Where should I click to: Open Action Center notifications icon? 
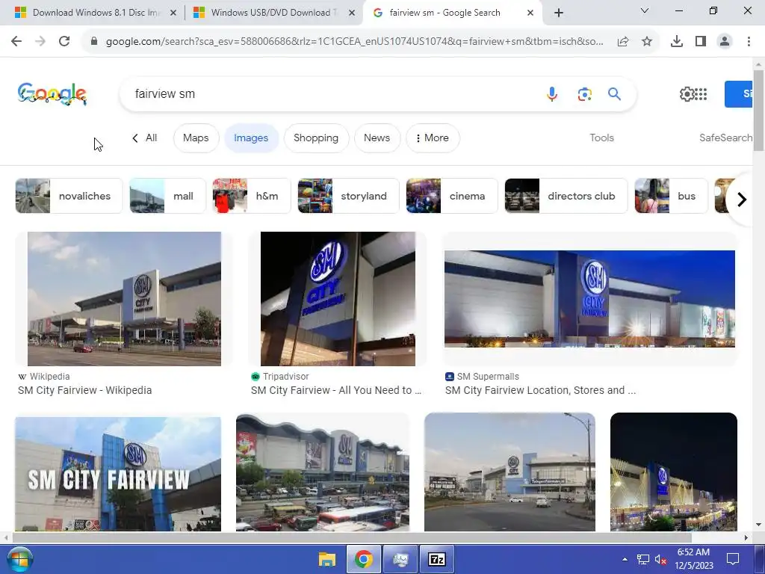pyautogui.click(x=733, y=559)
